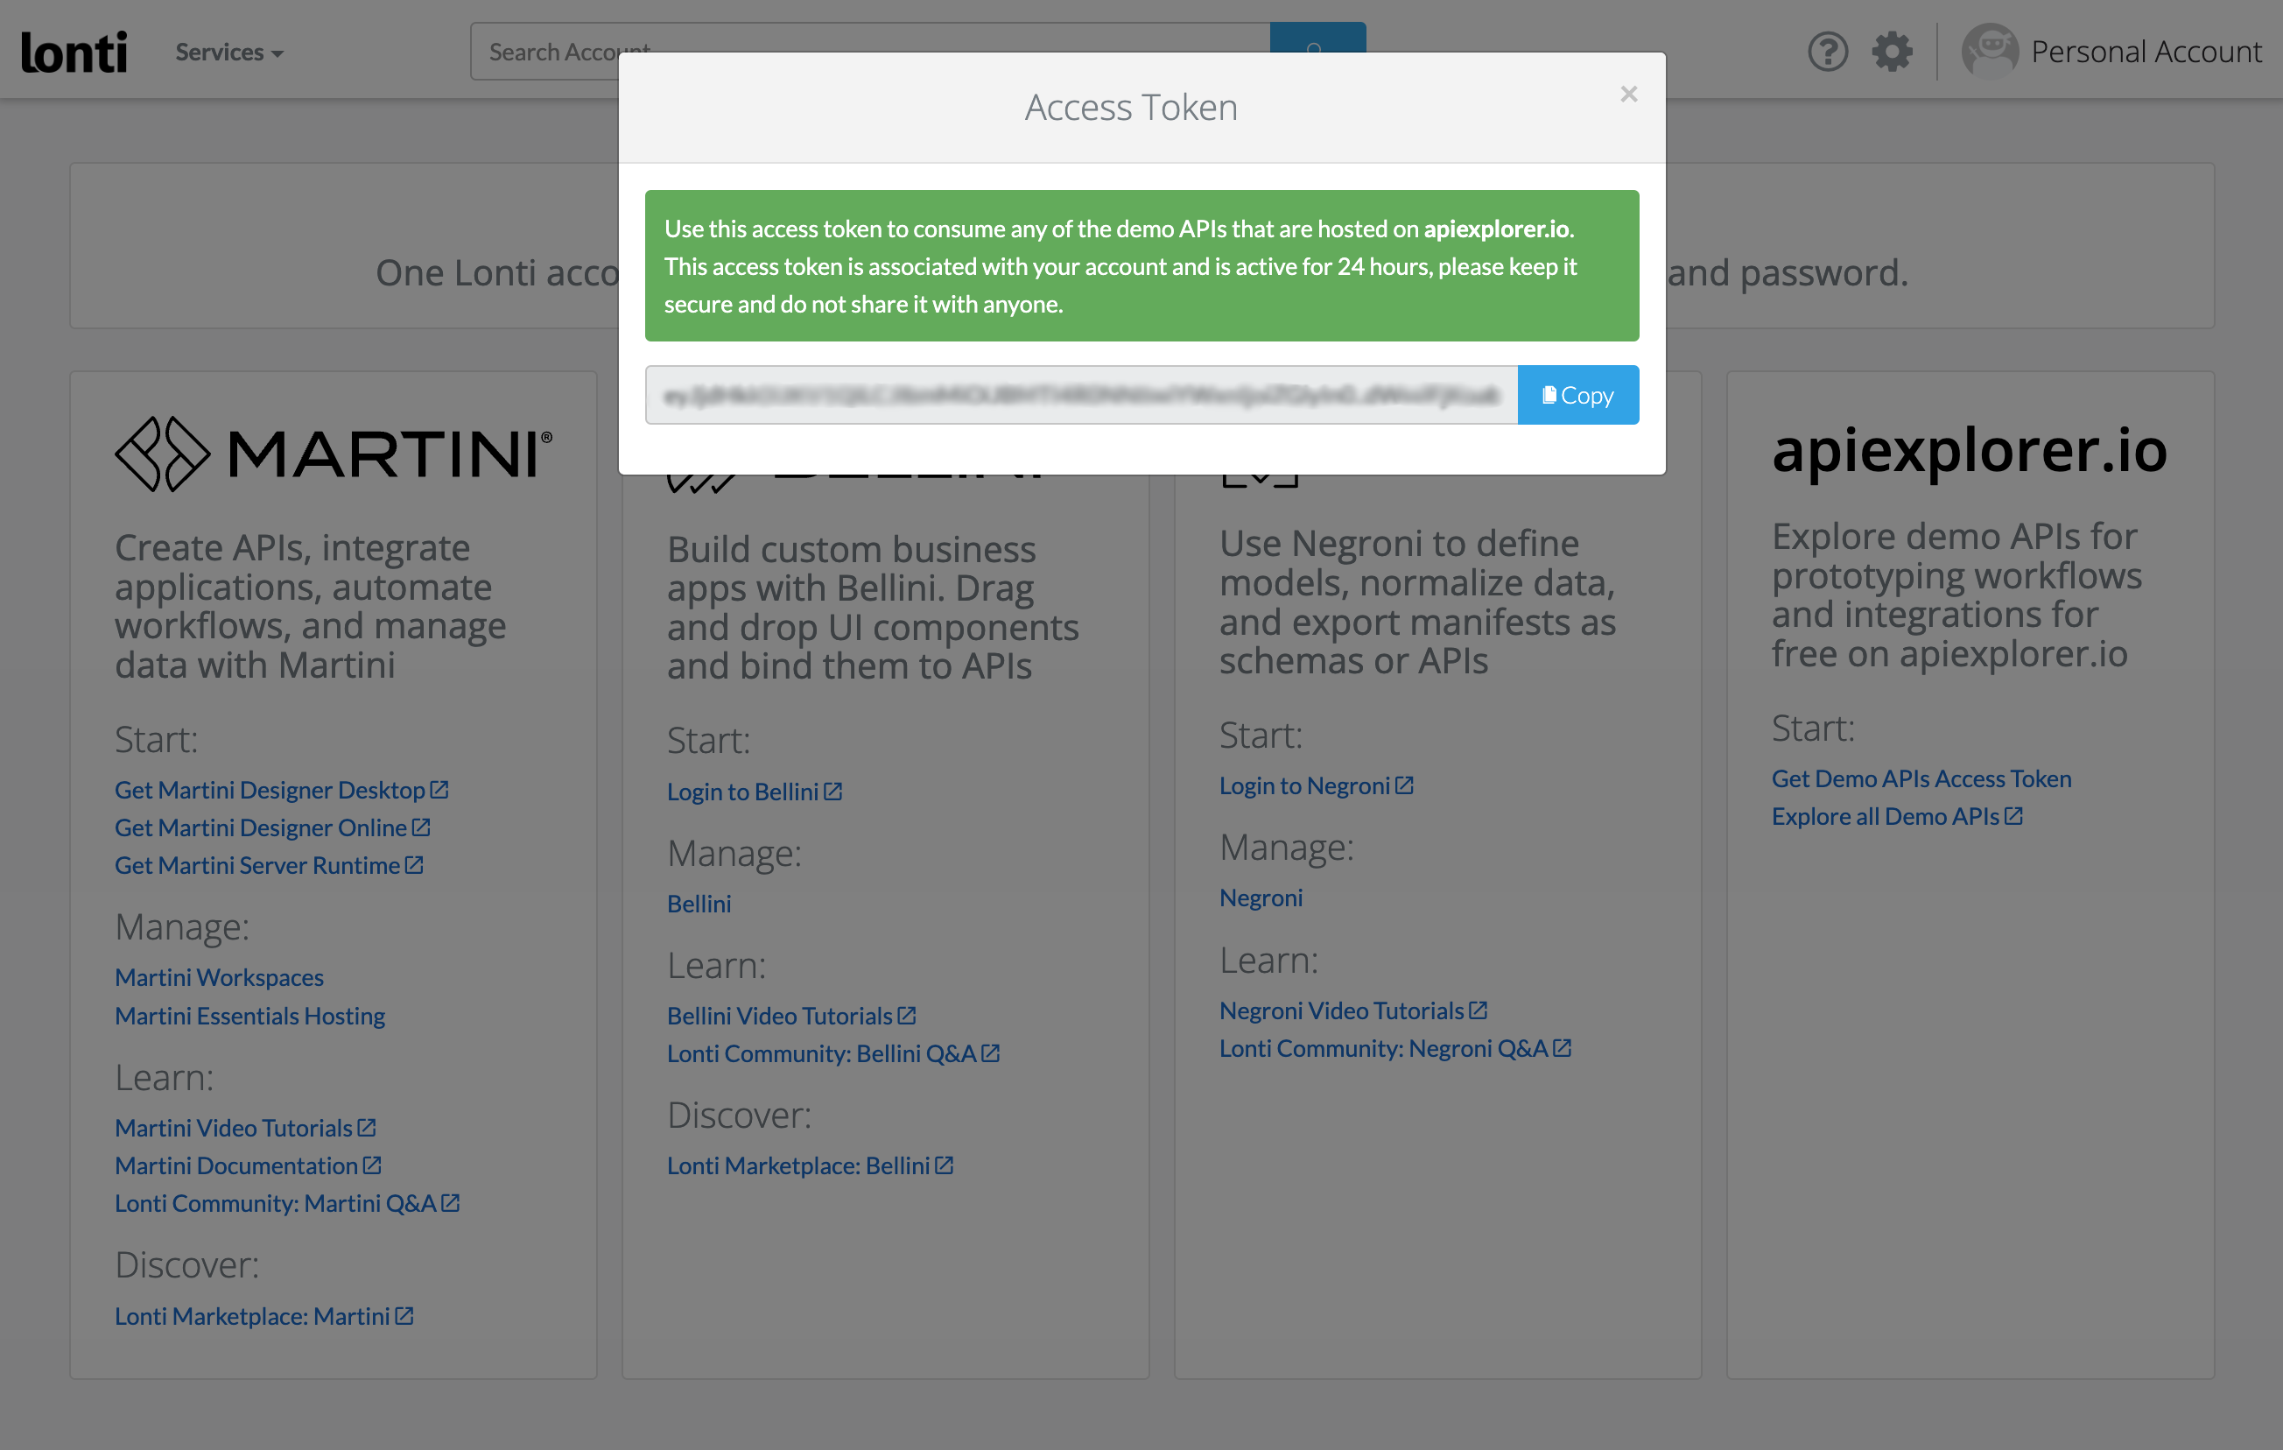
Task: Open the help question mark icon
Action: [x=1827, y=51]
